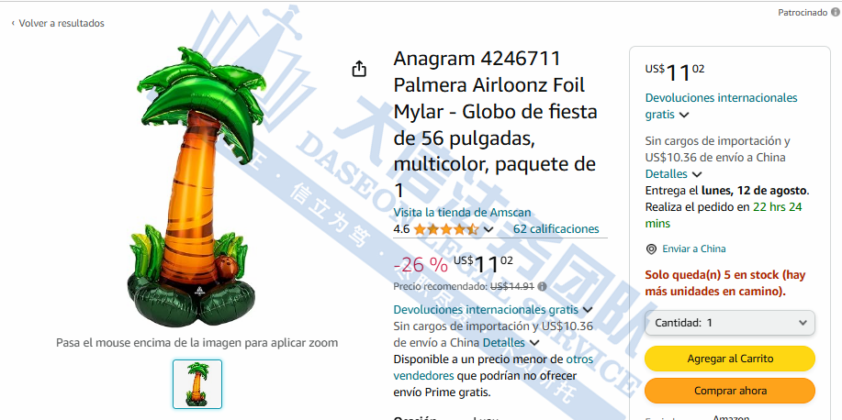Click the back arrow for Volver a resultados

[x=13, y=23]
